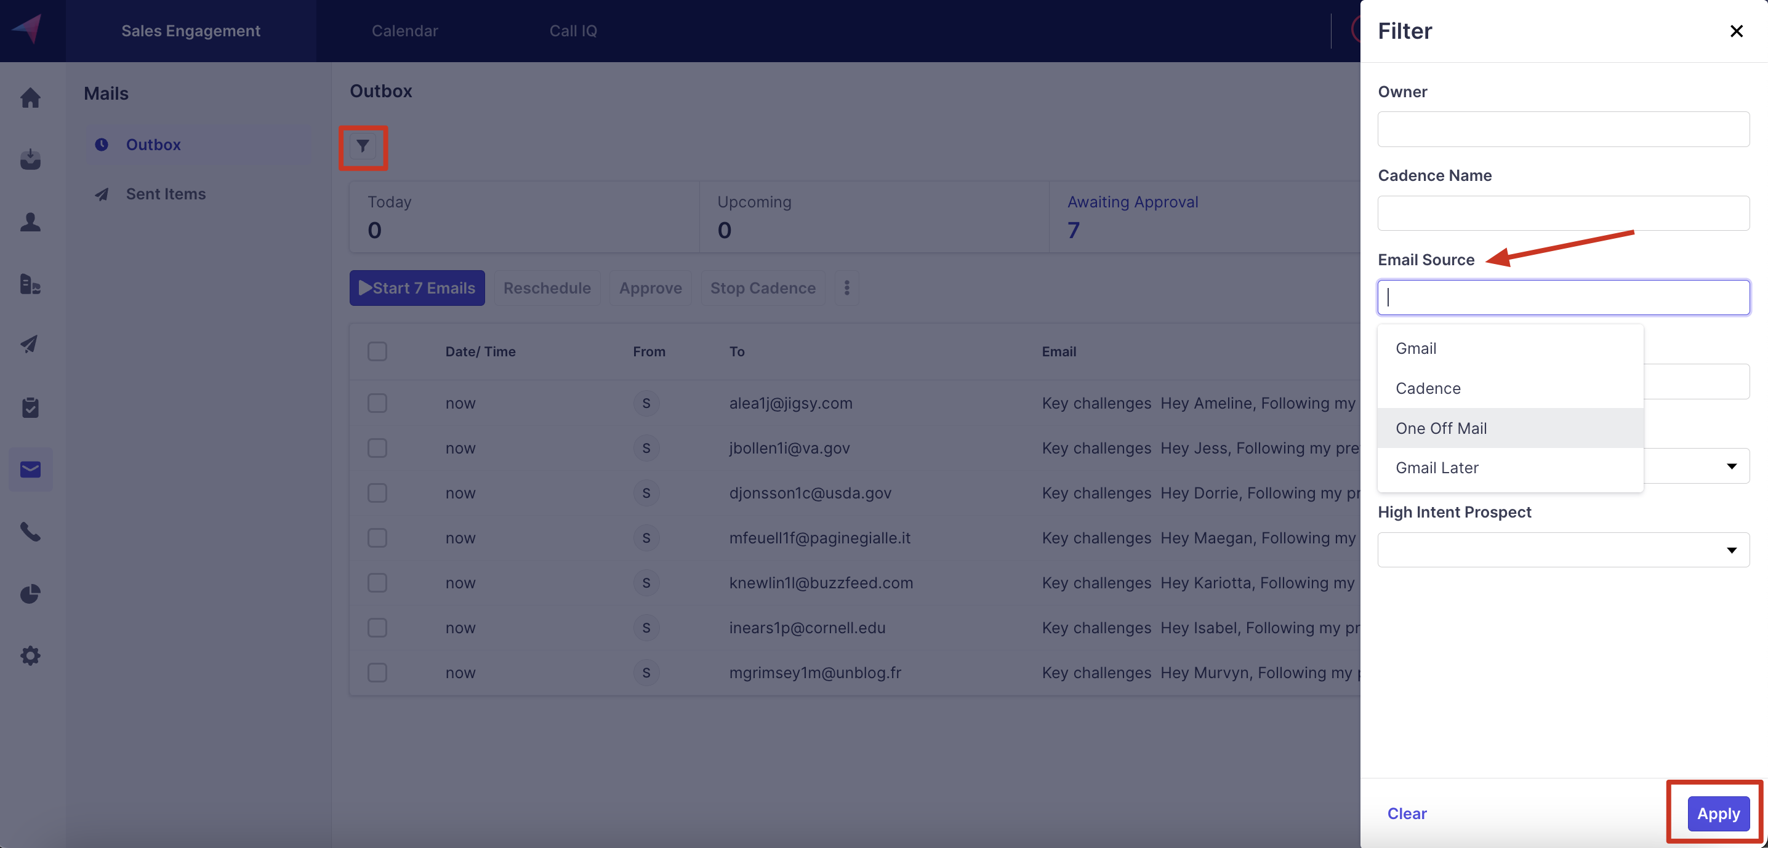Click the phone calls sidebar icon
This screenshot has width=1768, height=848.
[30, 532]
